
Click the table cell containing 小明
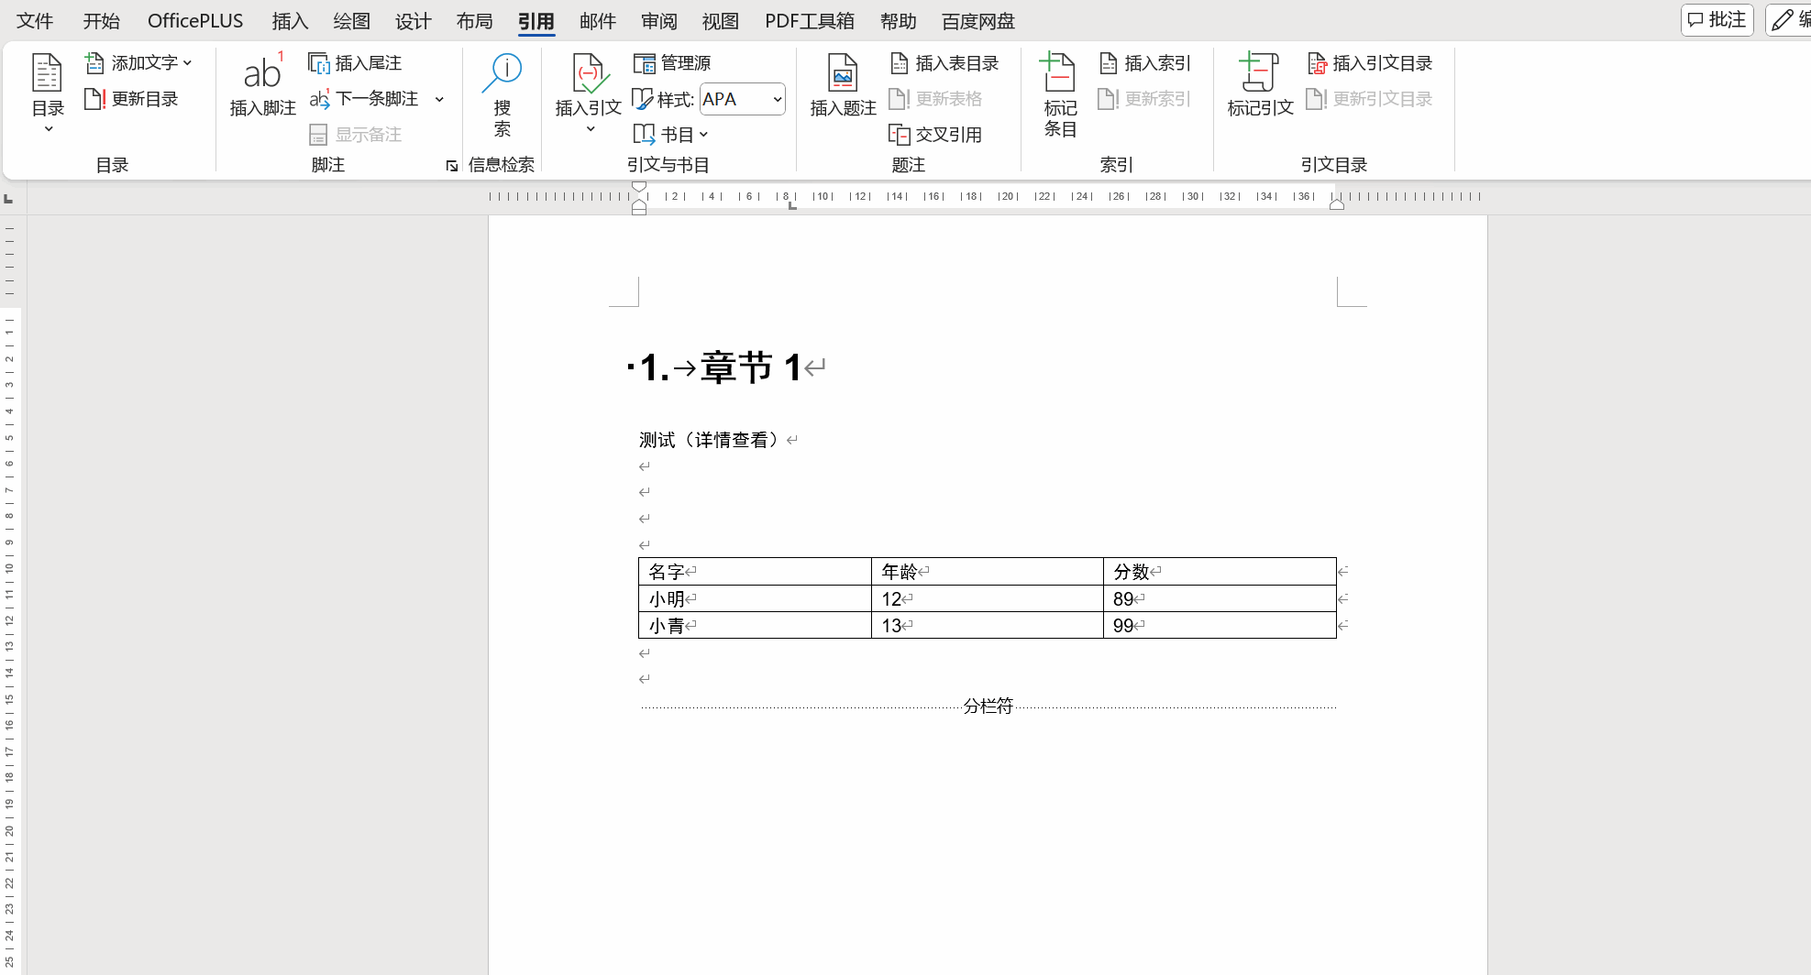[x=754, y=599]
